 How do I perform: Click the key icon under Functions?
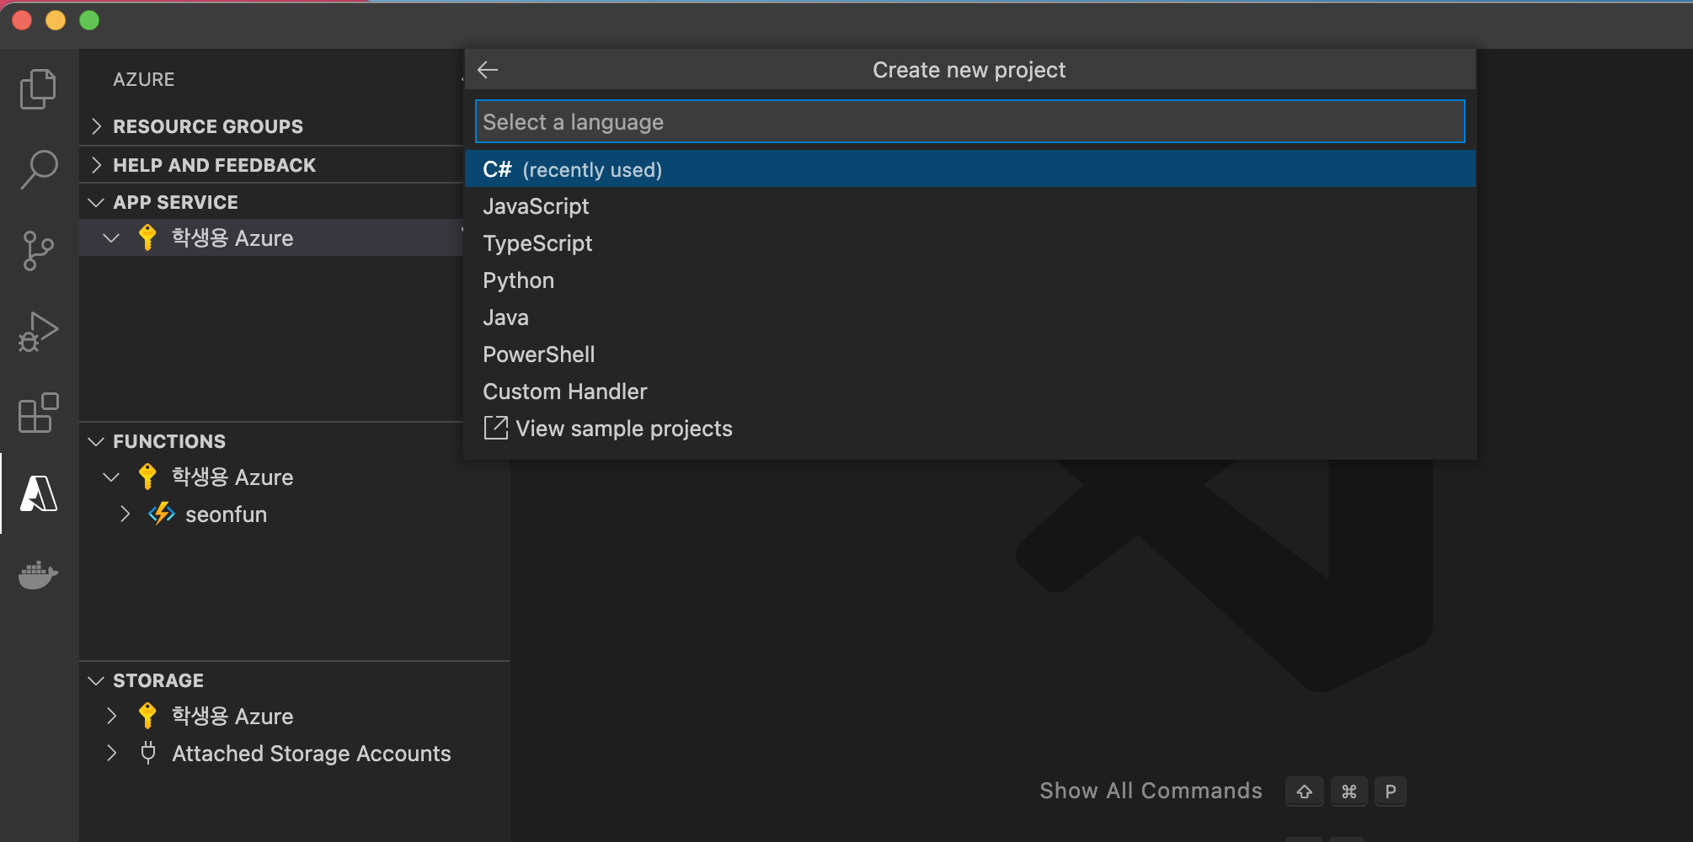[x=147, y=477]
